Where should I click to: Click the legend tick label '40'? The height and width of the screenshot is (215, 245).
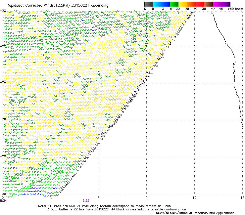point(213,9)
